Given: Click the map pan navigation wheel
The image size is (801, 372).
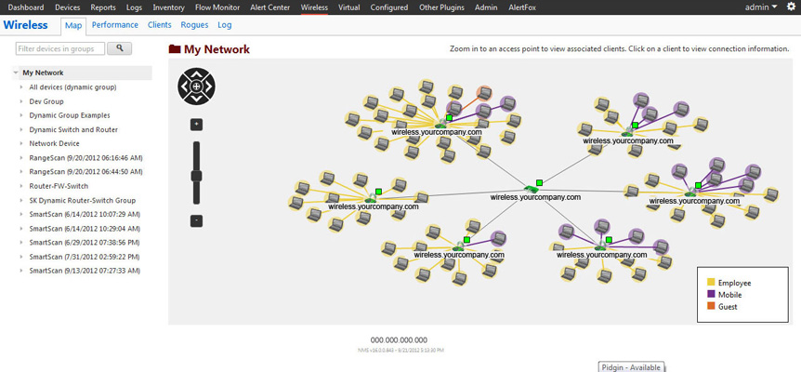Looking at the screenshot, I should pyautogui.click(x=196, y=87).
